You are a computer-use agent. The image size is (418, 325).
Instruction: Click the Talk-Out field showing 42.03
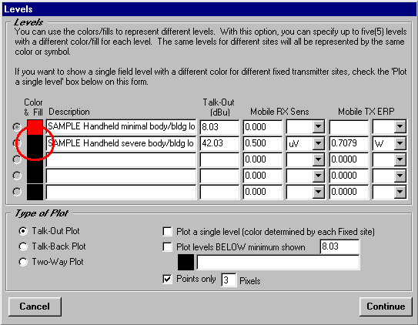pyautogui.click(x=219, y=143)
